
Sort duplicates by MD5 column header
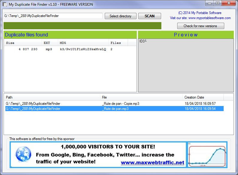click(x=83, y=43)
